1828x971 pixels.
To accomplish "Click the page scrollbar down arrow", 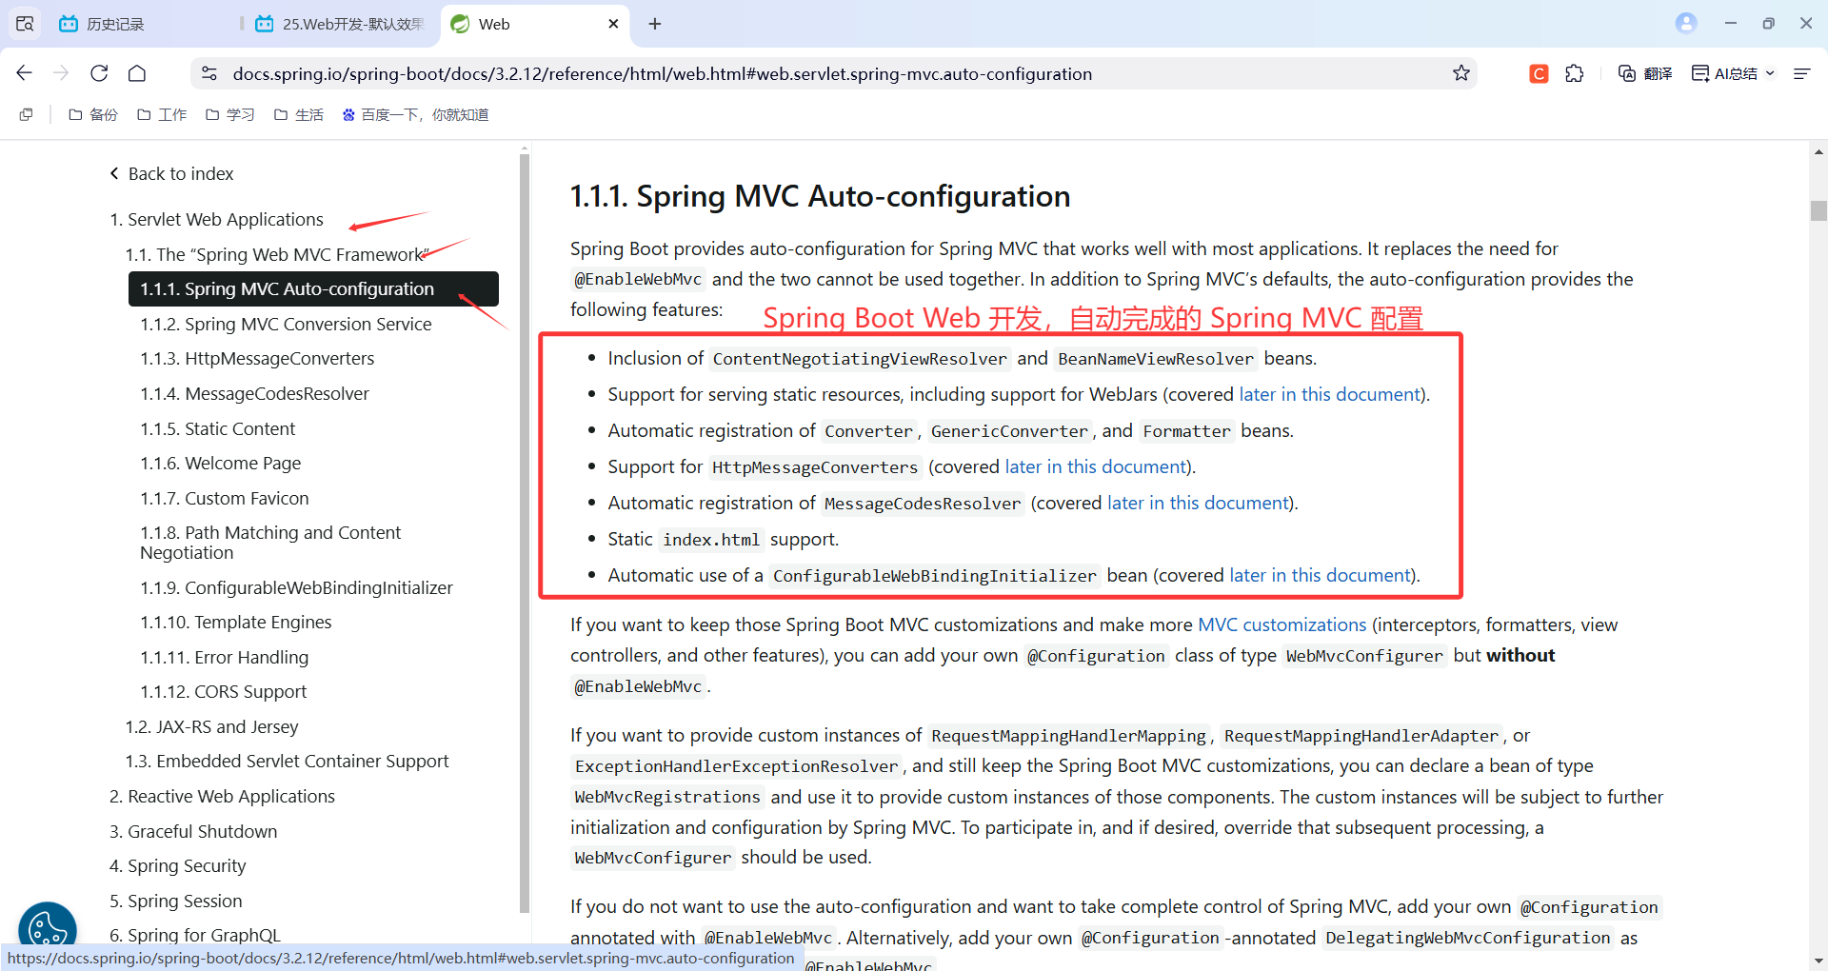I will [x=1818, y=961].
